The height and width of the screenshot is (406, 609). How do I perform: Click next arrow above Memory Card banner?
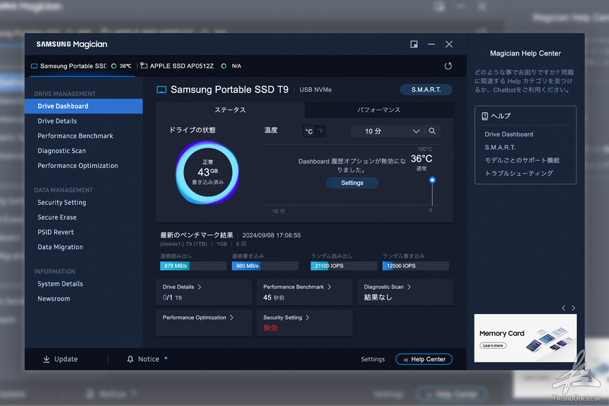click(x=573, y=308)
